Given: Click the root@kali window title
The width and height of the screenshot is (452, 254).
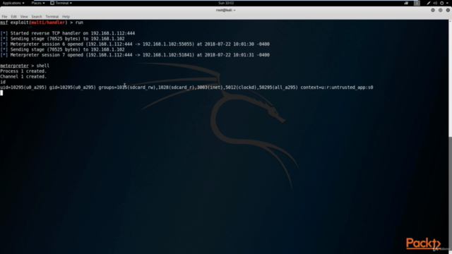Looking at the screenshot, I should tap(226, 10).
